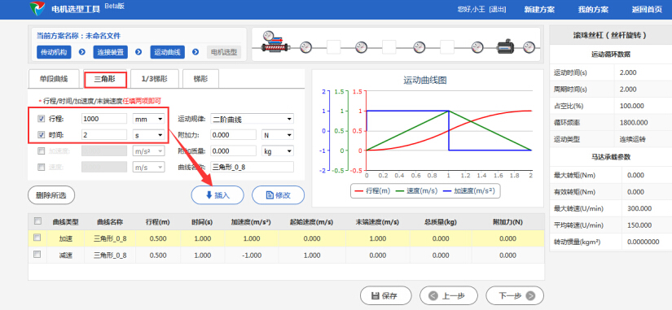
Task: Toggle the blue 加速度 legend entry
Action: click(469, 191)
